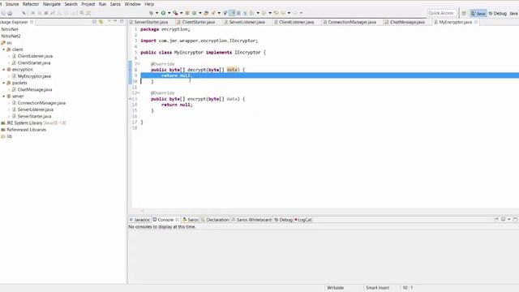The image size is (519, 292).
Task: Click the Smart Insert status bar entry
Action: click(377, 288)
